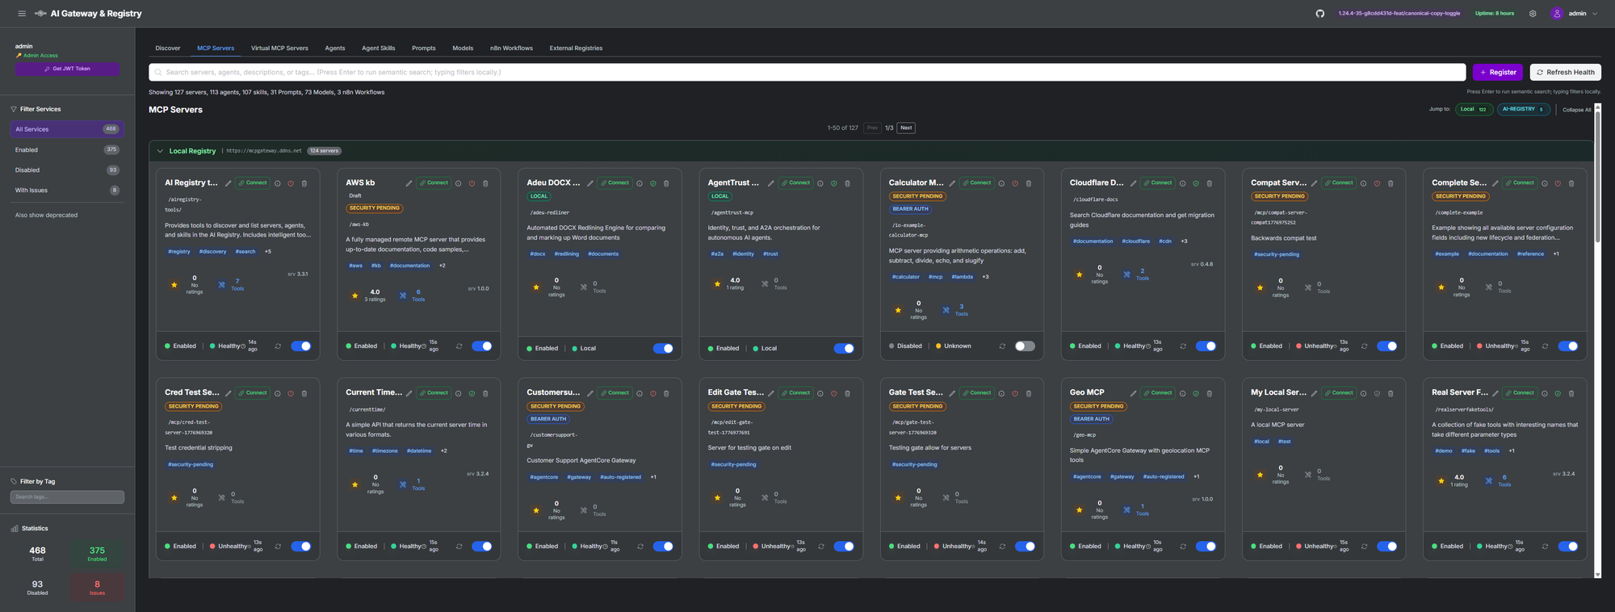The height and width of the screenshot is (612, 1615).
Task: Open the settings gear icon
Action: [1533, 14]
